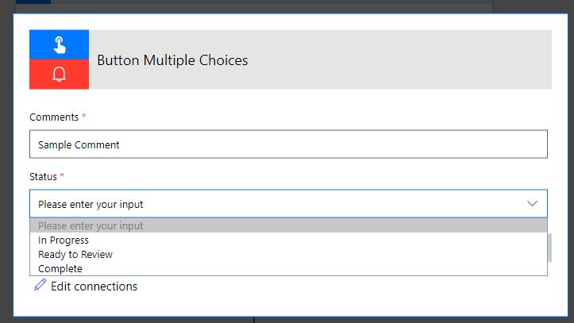This screenshot has height=323, width=574.
Task: Click the pencil icon beside Edit connections
Action: (x=40, y=286)
